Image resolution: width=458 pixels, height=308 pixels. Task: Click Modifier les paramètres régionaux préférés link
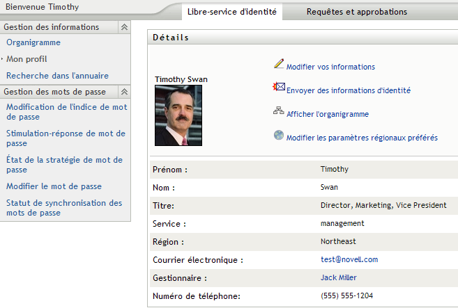pos(362,138)
